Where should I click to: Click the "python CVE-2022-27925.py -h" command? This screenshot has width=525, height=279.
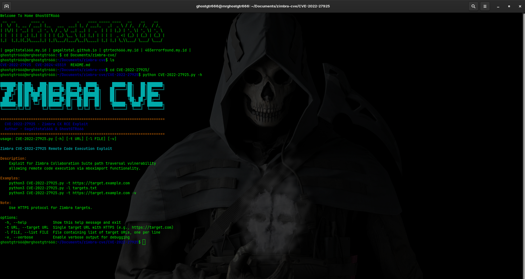tap(172, 75)
